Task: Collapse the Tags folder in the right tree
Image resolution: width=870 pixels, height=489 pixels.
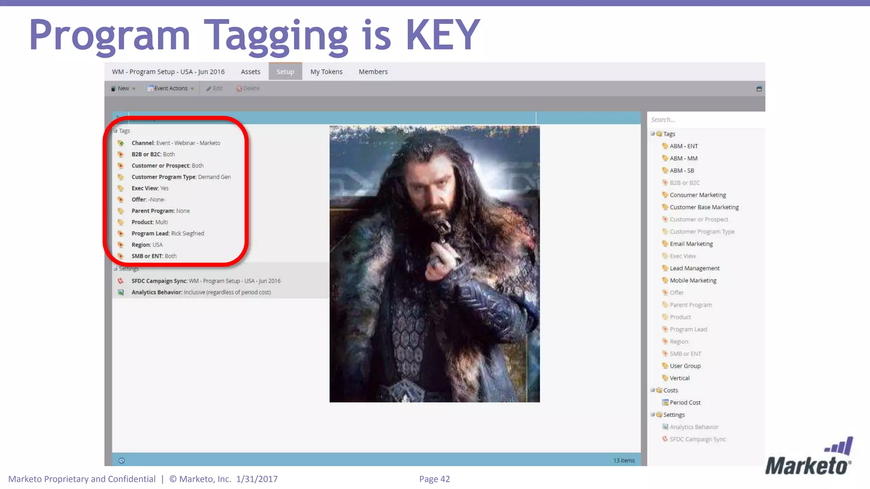Action: 652,134
